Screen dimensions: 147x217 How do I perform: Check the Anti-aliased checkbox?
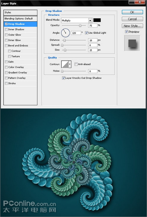(x=76, y=64)
